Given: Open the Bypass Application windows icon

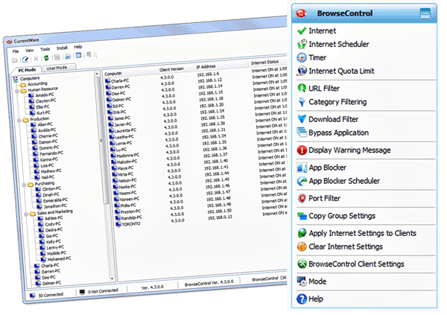Looking at the screenshot, I should tap(302, 133).
